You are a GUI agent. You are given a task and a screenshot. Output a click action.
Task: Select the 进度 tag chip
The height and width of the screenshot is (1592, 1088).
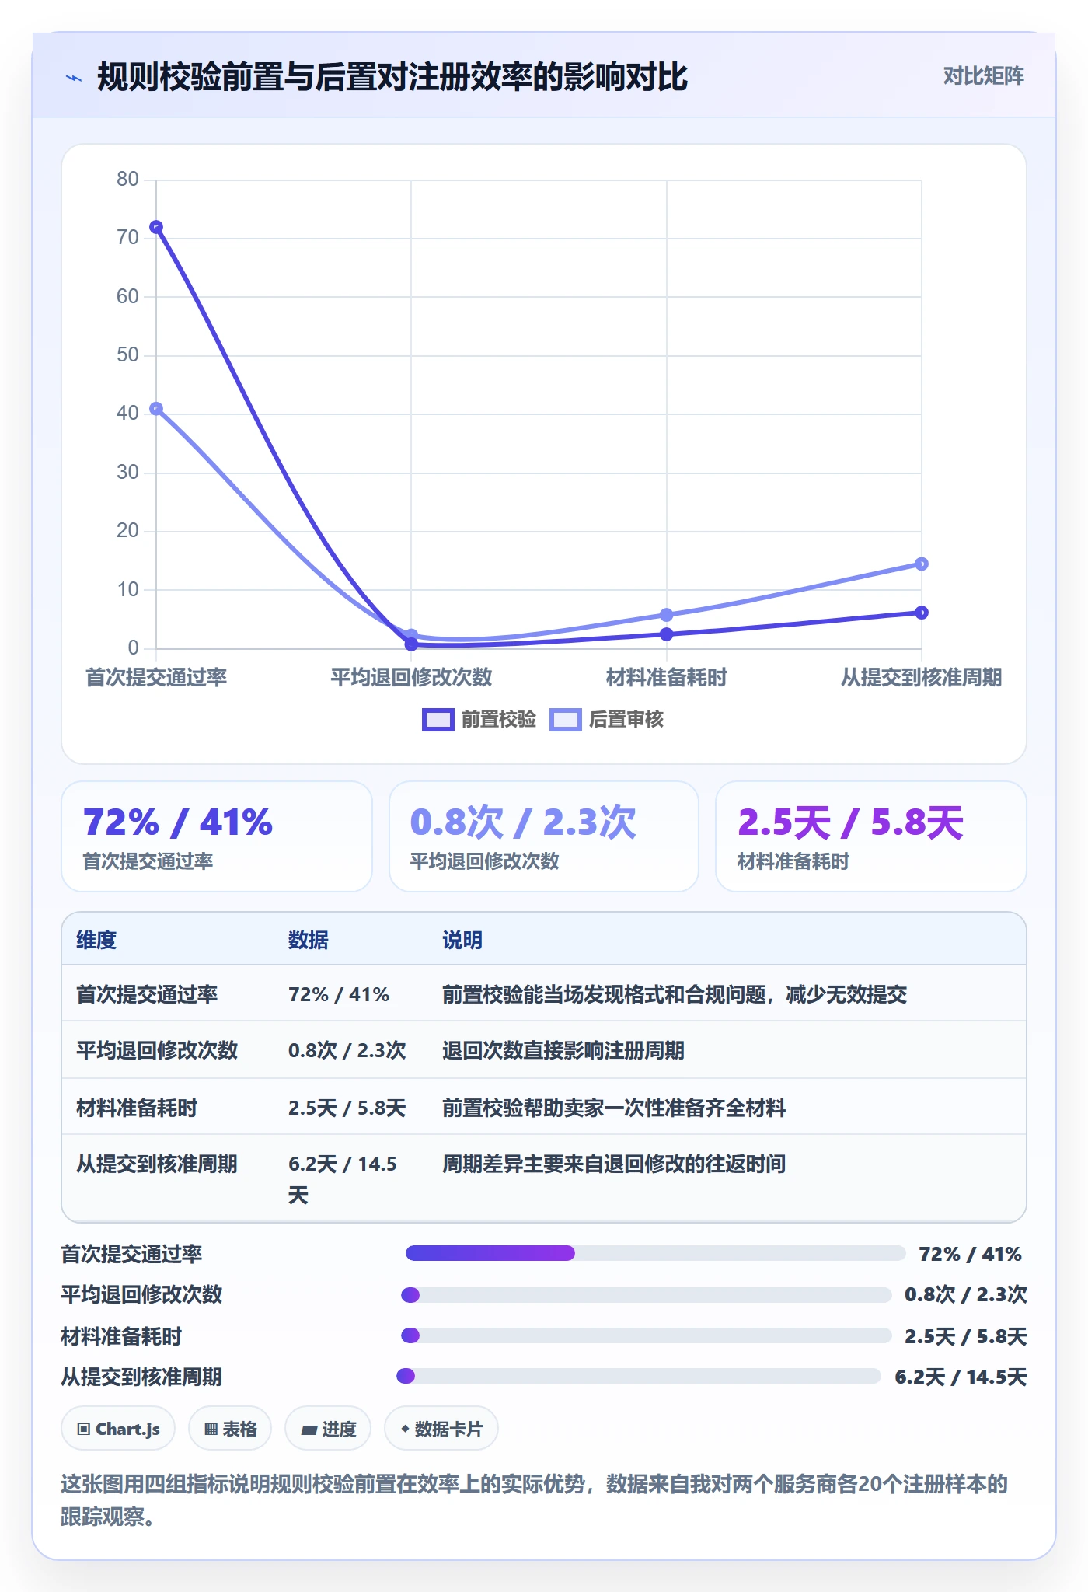tap(328, 1429)
